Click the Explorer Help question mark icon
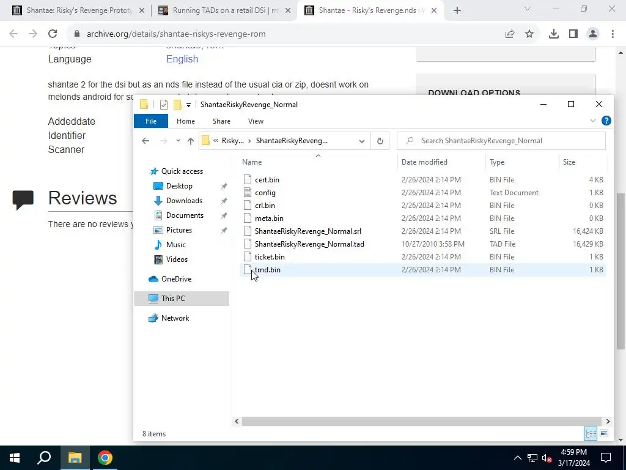Viewport: 626px width, 470px height. [606, 121]
